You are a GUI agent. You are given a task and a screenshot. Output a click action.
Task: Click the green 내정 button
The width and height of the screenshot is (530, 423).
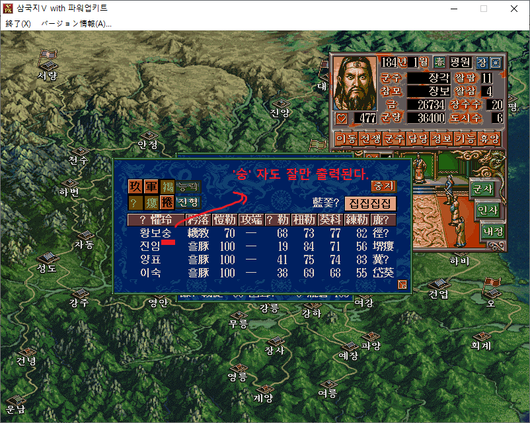coord(493,232)
